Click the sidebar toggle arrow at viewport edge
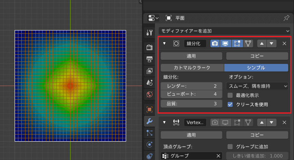The image size is (294, 160). pyautogui.click(x=140, y=2)
